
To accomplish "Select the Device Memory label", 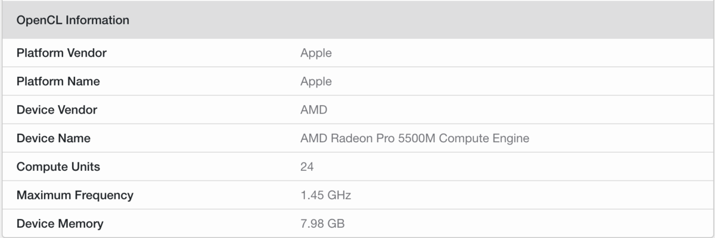I will point(60,224).
